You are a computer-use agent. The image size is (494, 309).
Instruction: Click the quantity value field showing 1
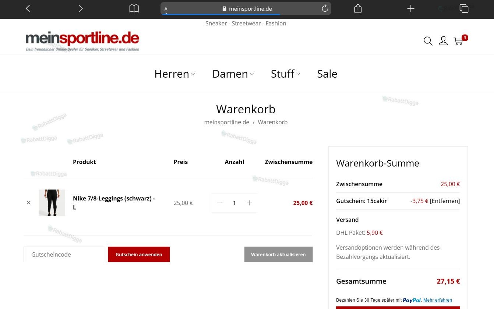coord(234,203)
